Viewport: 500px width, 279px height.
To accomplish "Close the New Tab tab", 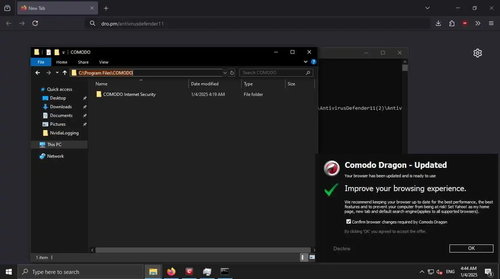I will pos(92,8).
